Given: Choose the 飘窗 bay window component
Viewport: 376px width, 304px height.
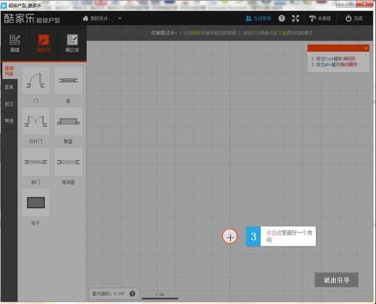Looking at the screenshot, I should pyautogui.click(x=68, y=121).
